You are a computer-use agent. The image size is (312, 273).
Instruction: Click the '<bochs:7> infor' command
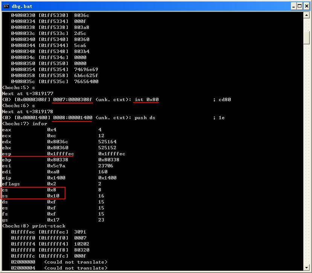24,124
